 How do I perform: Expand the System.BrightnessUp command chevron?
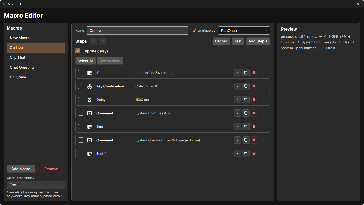coord(238,113)
